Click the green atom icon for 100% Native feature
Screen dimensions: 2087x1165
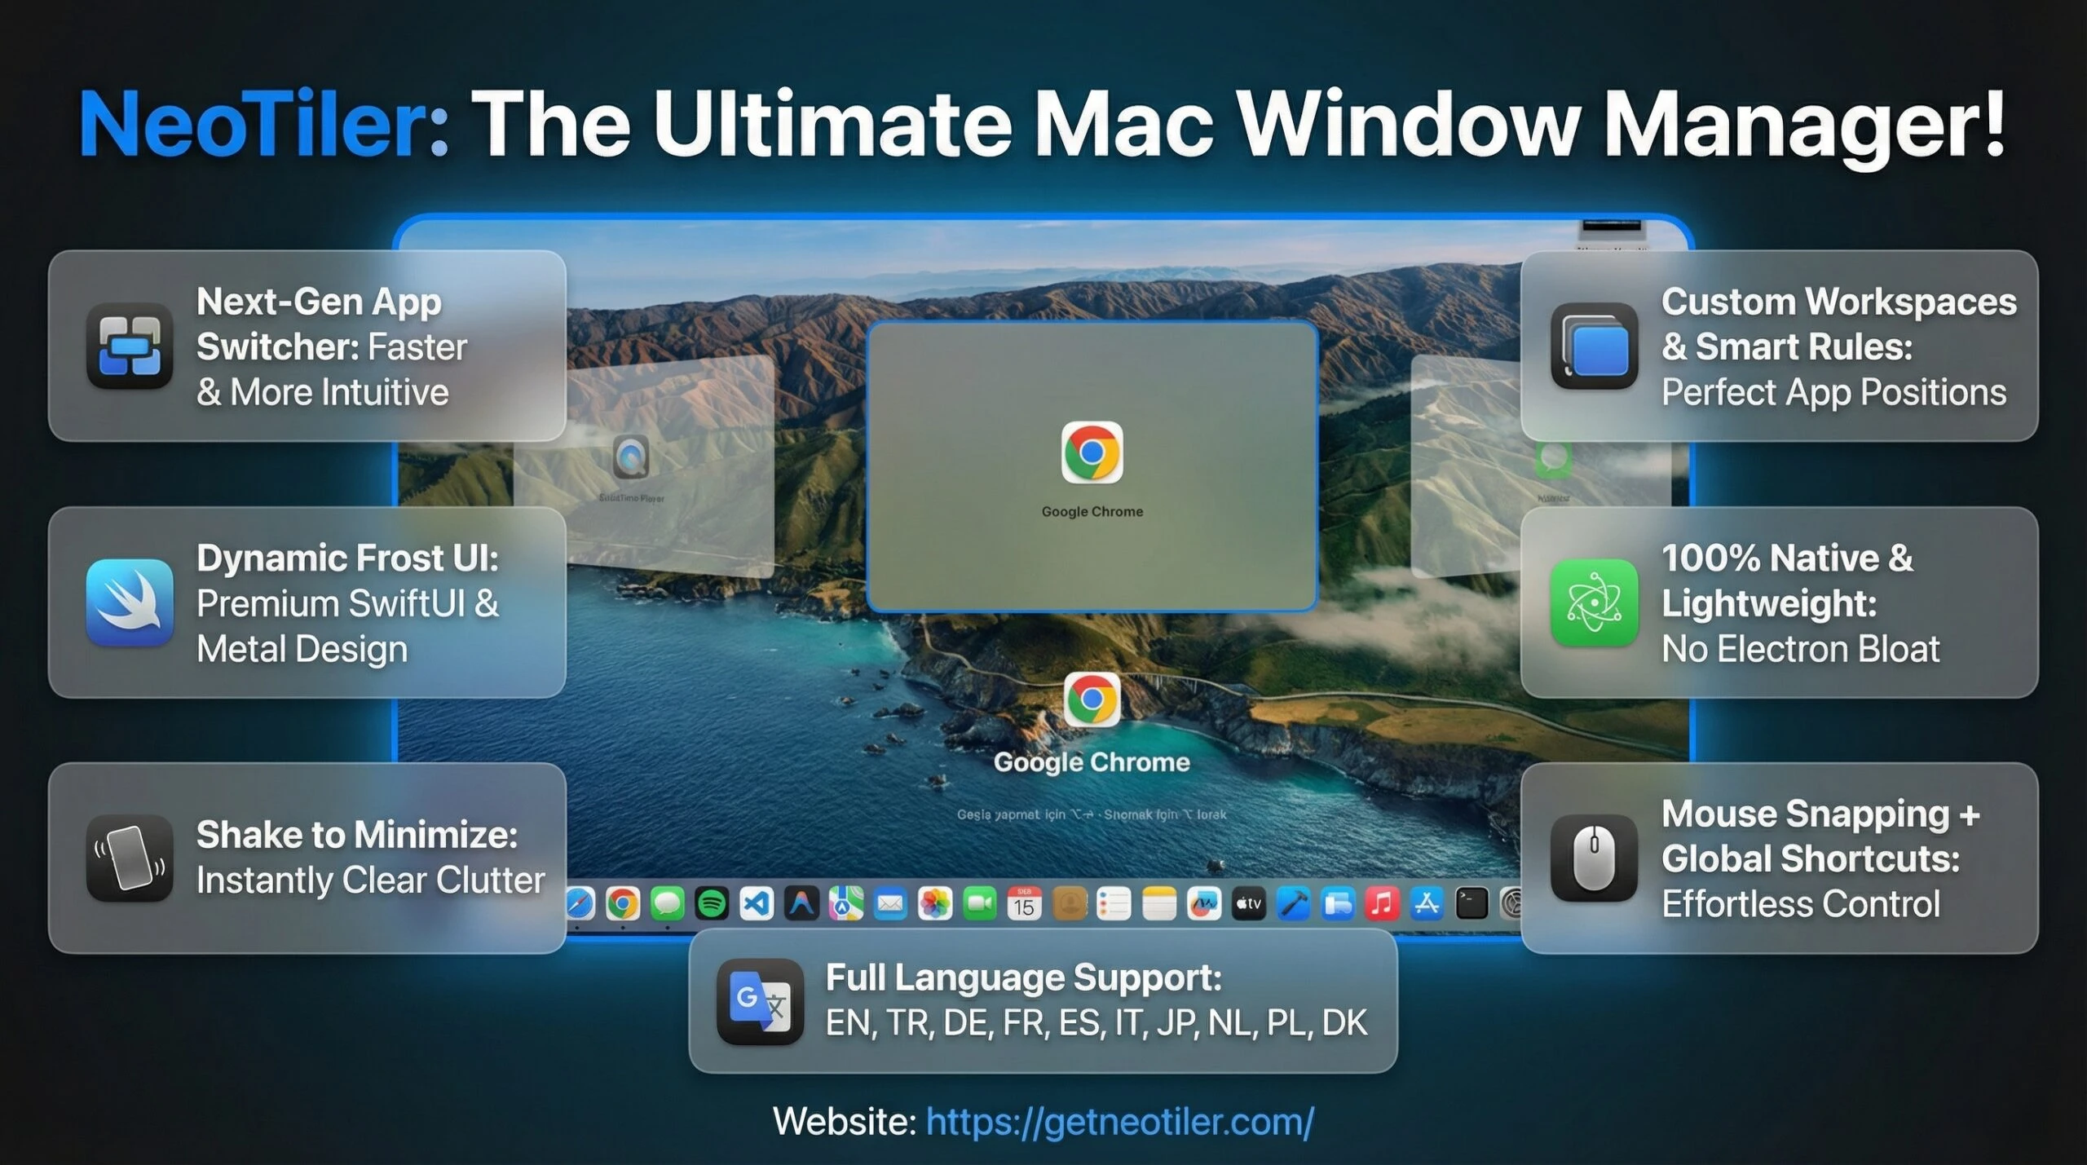1596,605
